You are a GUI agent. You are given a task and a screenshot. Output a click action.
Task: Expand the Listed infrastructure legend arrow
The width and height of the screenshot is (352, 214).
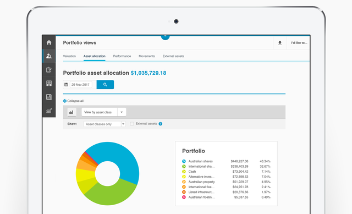point(184,192)
